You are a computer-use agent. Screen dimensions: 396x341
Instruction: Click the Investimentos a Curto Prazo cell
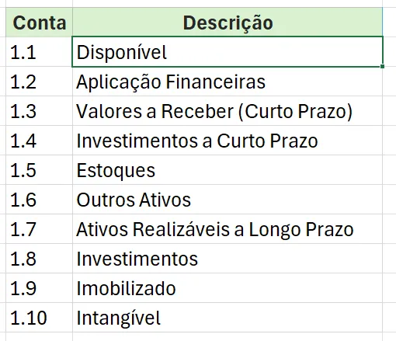pos(228,141)
